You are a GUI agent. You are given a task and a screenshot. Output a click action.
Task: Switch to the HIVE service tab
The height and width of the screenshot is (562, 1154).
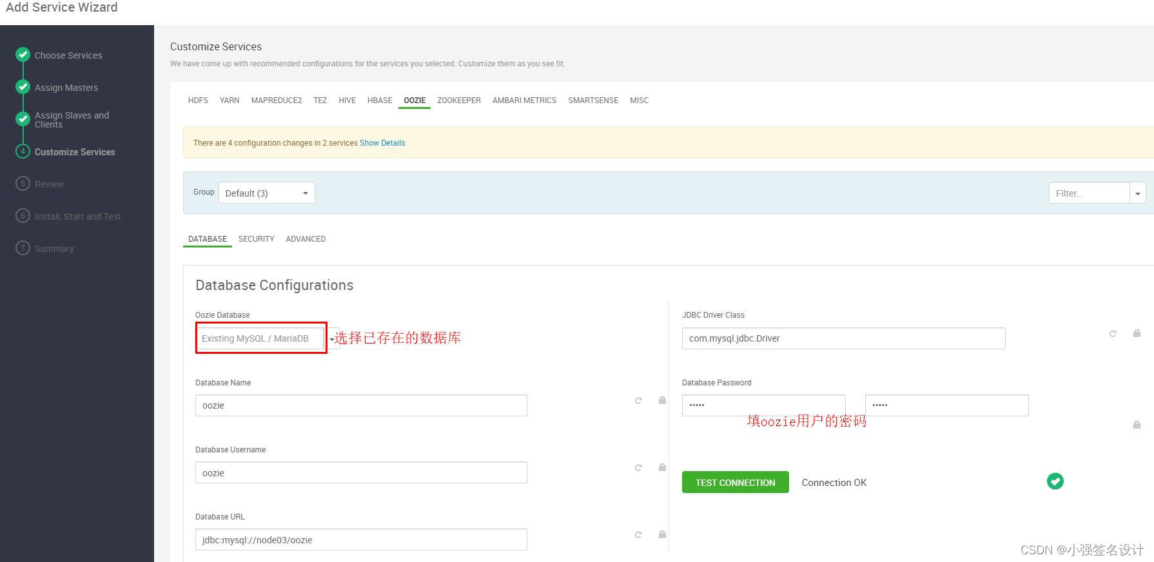347,101
